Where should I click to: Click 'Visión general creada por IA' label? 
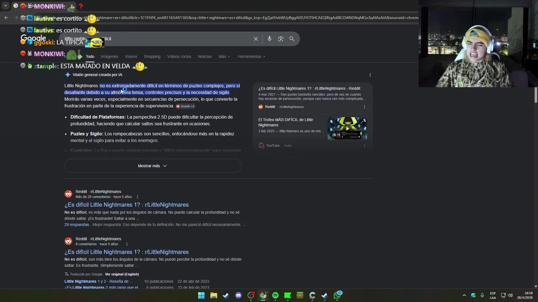(97, 75)
